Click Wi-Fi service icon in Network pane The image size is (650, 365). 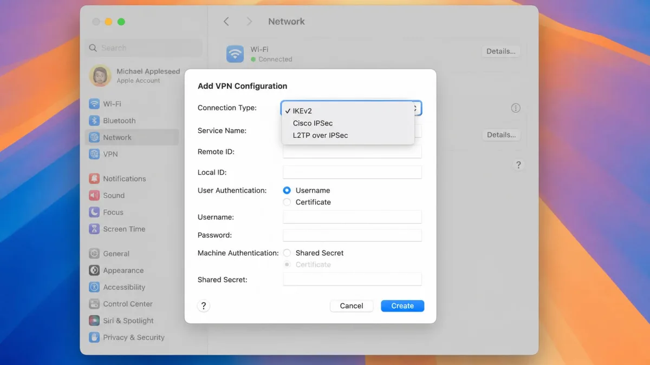pos(235,54)
